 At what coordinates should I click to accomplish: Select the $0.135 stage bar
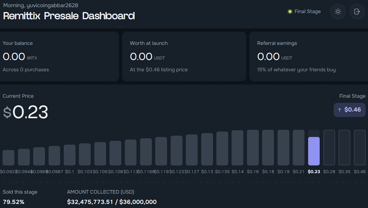pos(222,148)
